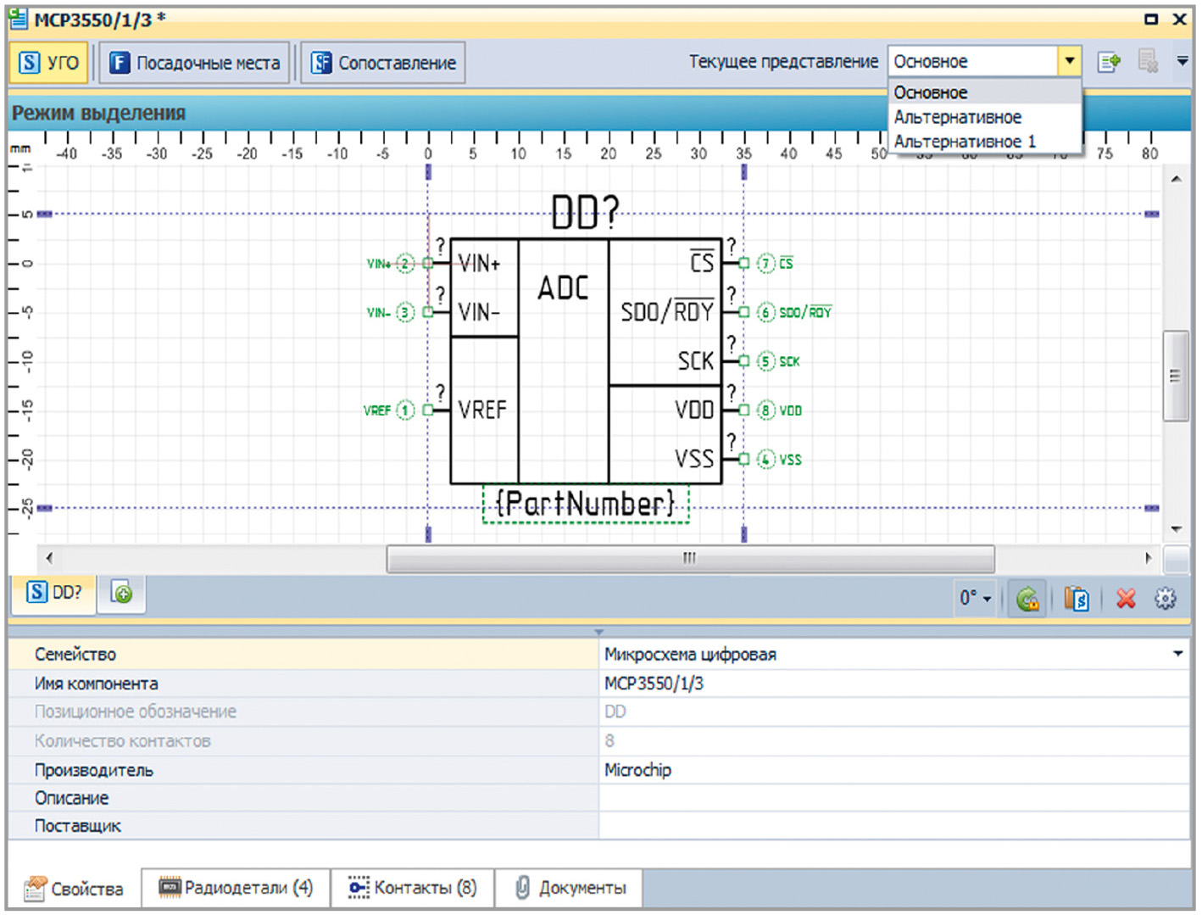Maximize the MCP3550/1/3 window
The width and height of the screenshot is (1202, 915).
[x=1151, y=19]
